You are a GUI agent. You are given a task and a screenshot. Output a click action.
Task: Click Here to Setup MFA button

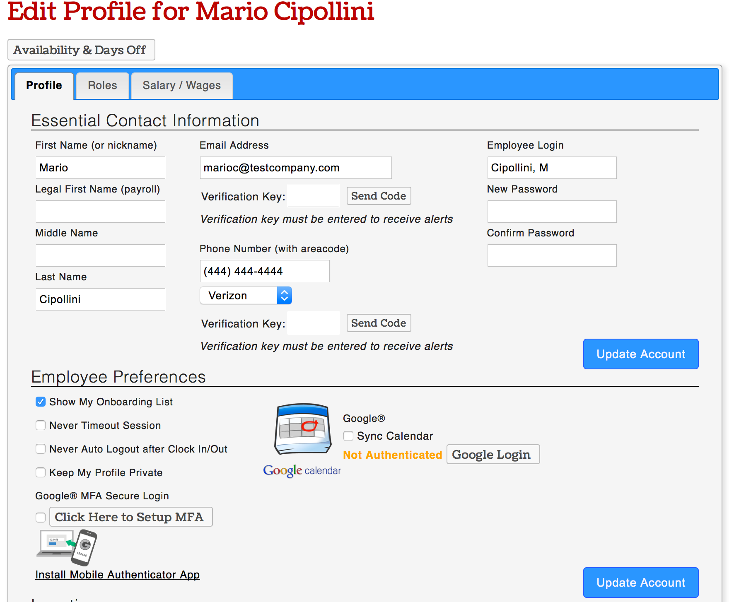(130, 517)
